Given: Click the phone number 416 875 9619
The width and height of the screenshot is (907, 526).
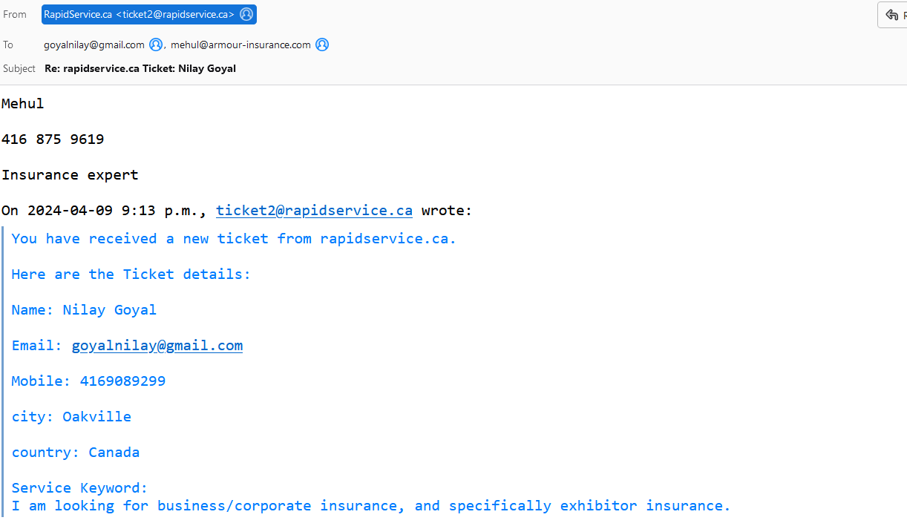Looking at the screenshot, I should tap(53, 139).
